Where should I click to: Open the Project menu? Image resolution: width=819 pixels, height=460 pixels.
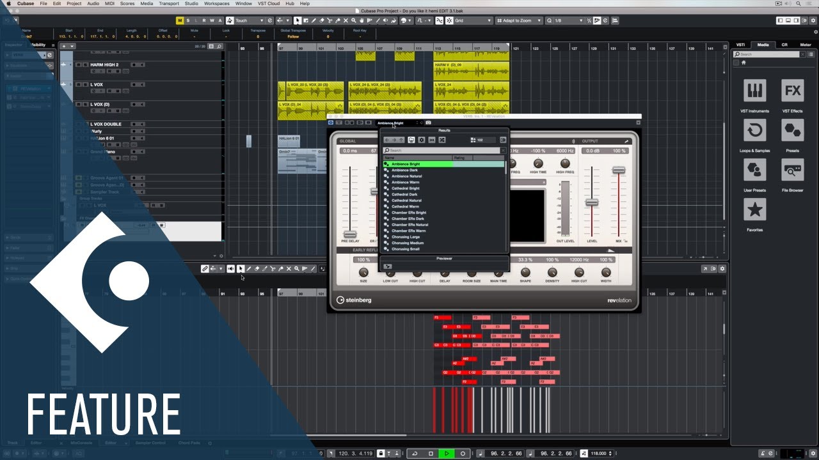click(x=74, y=3)
